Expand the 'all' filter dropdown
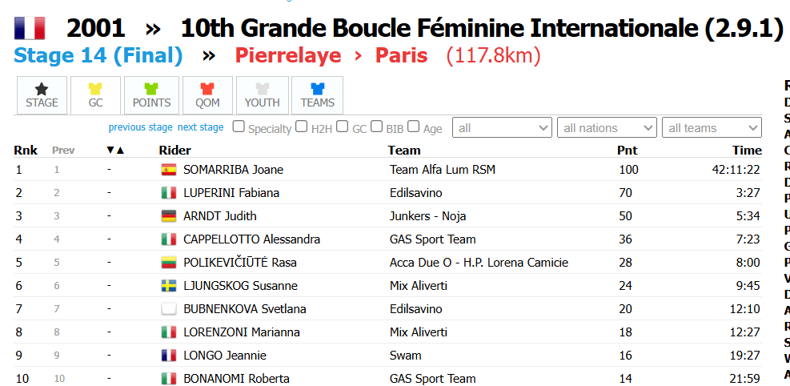 [503, 127]
